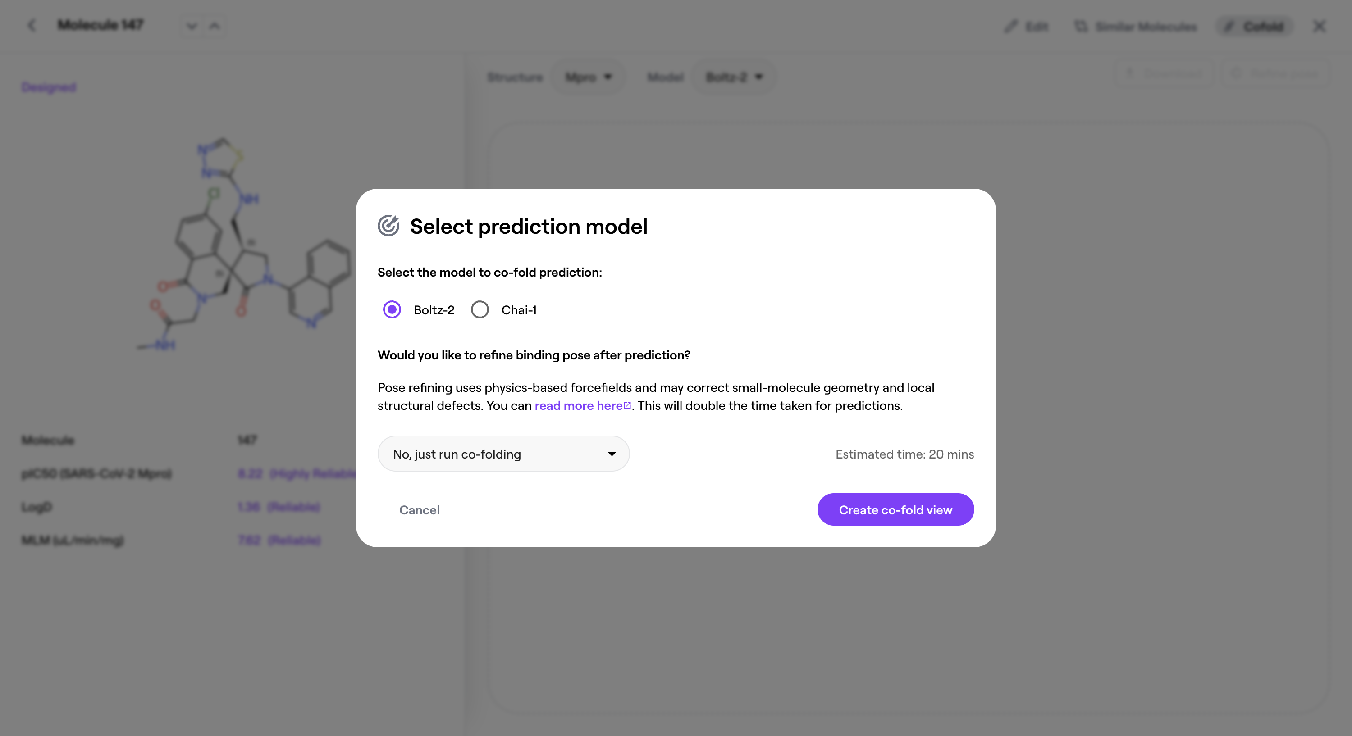
Task: Select the Chai-1 radio button
Action: coord(480,309)
